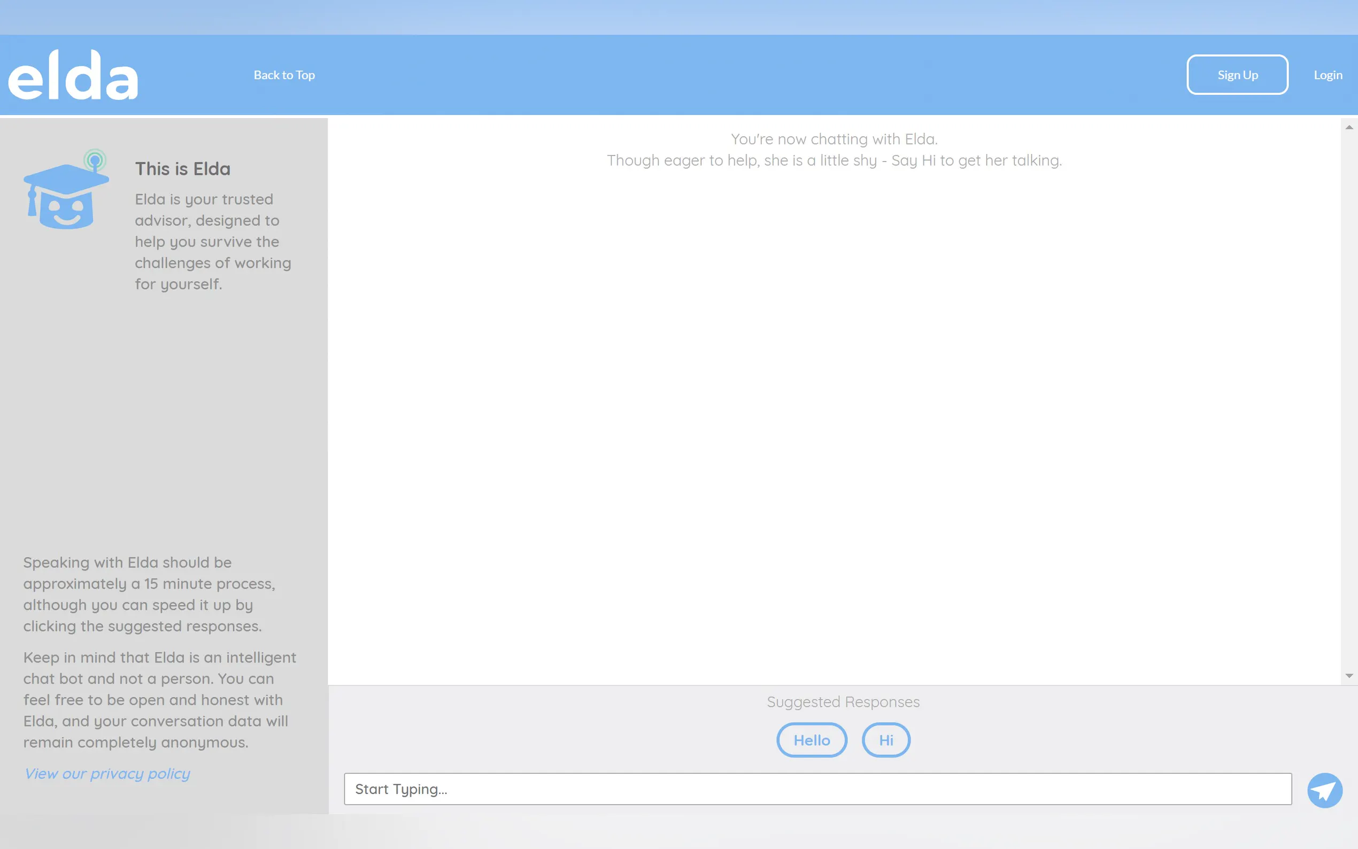Click the intelligent chat bot disclaimer paragraph
Screen dimensions: 1358x849
coord(160,700)
